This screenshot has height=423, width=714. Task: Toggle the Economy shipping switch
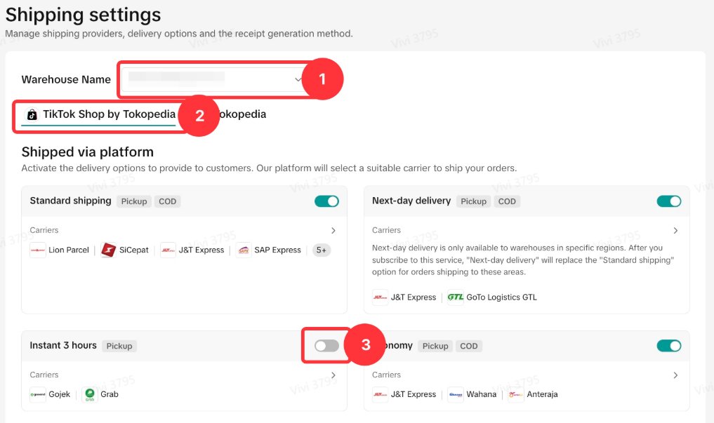tap(668, 346)
